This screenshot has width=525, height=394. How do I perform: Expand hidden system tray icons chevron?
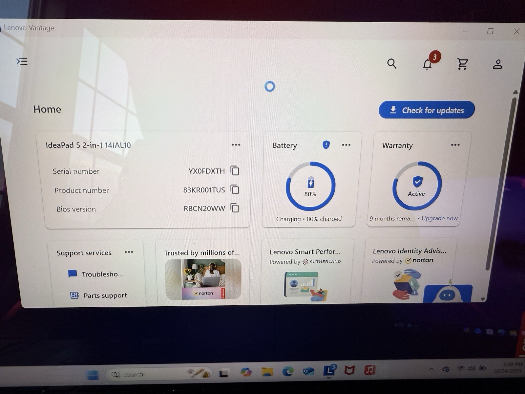coord(431,369)
